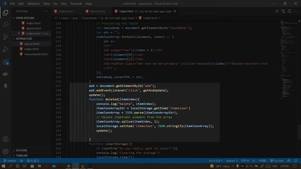Open the taskbar search icon

pos(10,166)
